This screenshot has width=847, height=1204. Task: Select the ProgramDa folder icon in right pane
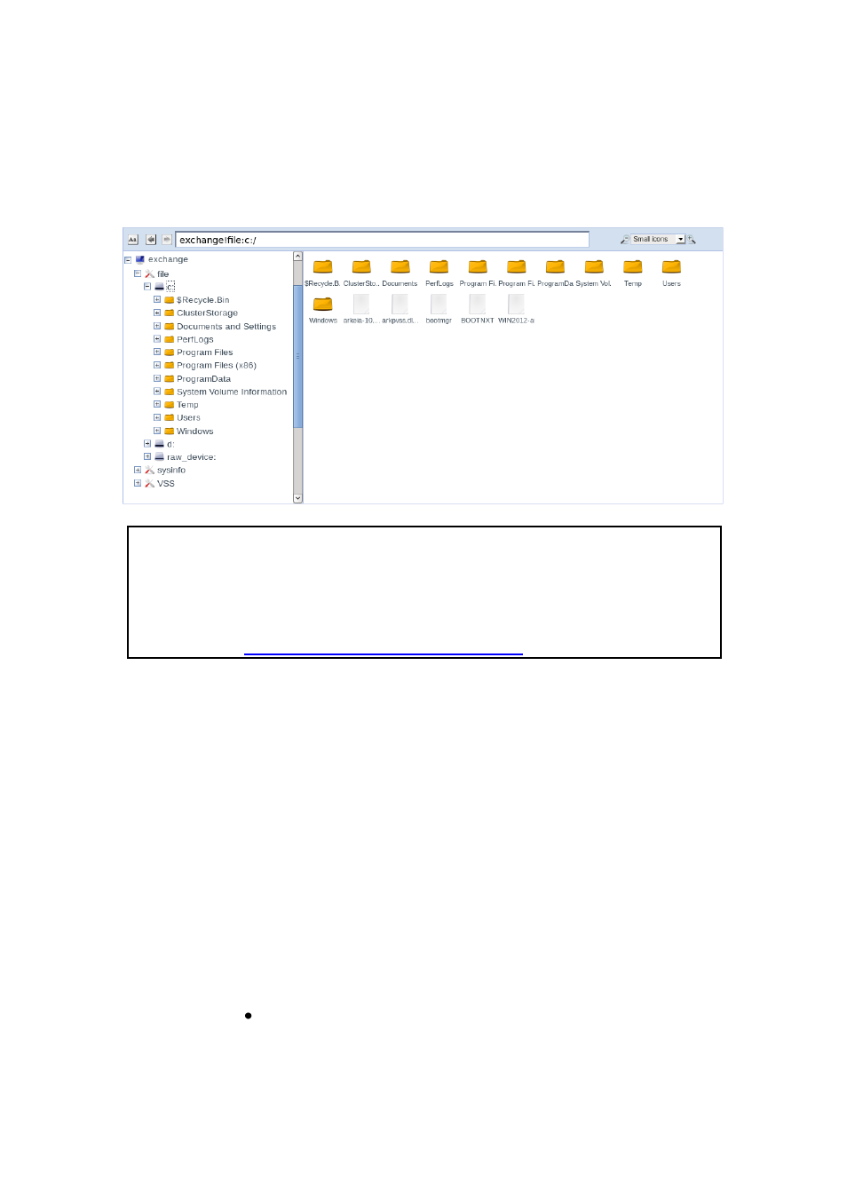pos(555,266)
